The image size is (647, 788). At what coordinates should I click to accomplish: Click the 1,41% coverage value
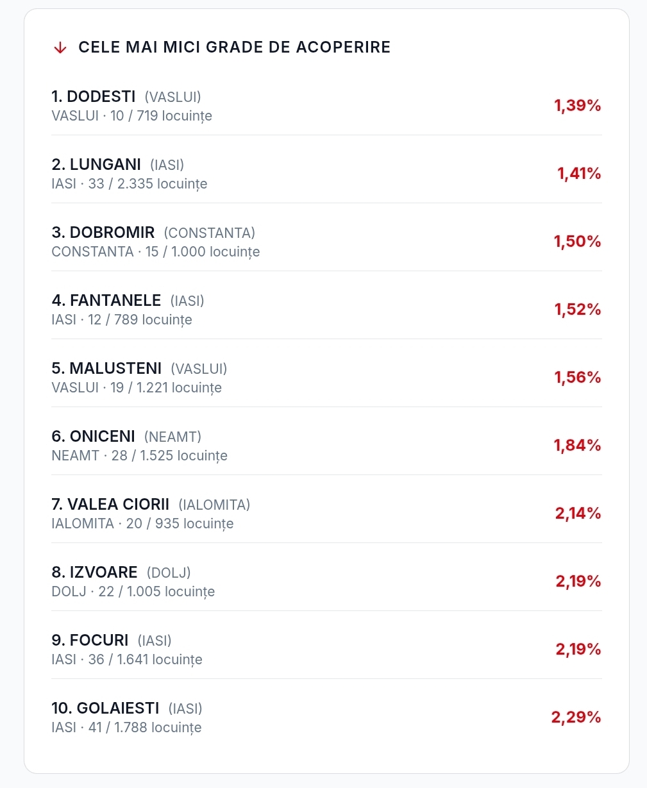point(579,174)
